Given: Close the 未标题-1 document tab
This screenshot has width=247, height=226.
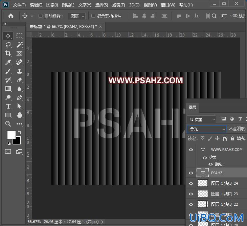Looking at the screenshot, I should [x=100, y=27].
